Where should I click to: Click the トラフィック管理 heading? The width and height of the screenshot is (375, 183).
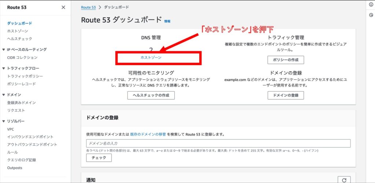pos(286,37)
